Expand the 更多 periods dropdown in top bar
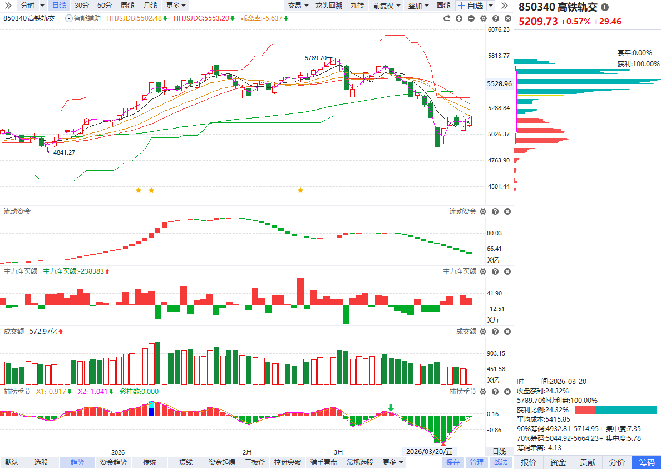661x469 pixels. [176, 6]
